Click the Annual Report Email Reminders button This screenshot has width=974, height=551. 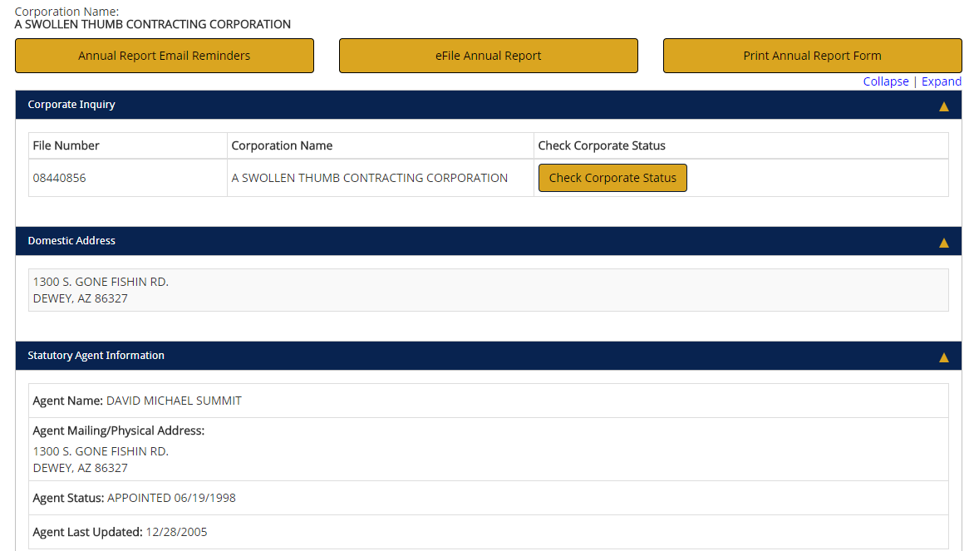click(164, 55)
